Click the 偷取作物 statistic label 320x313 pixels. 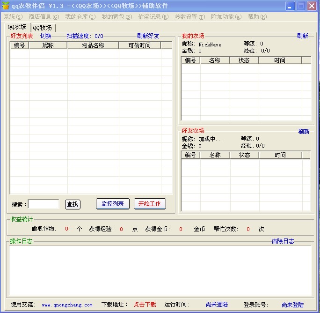(44, 228)
